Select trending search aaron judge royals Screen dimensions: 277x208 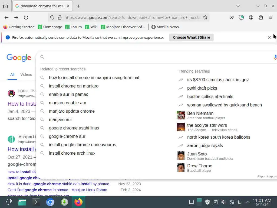[205, 145]
